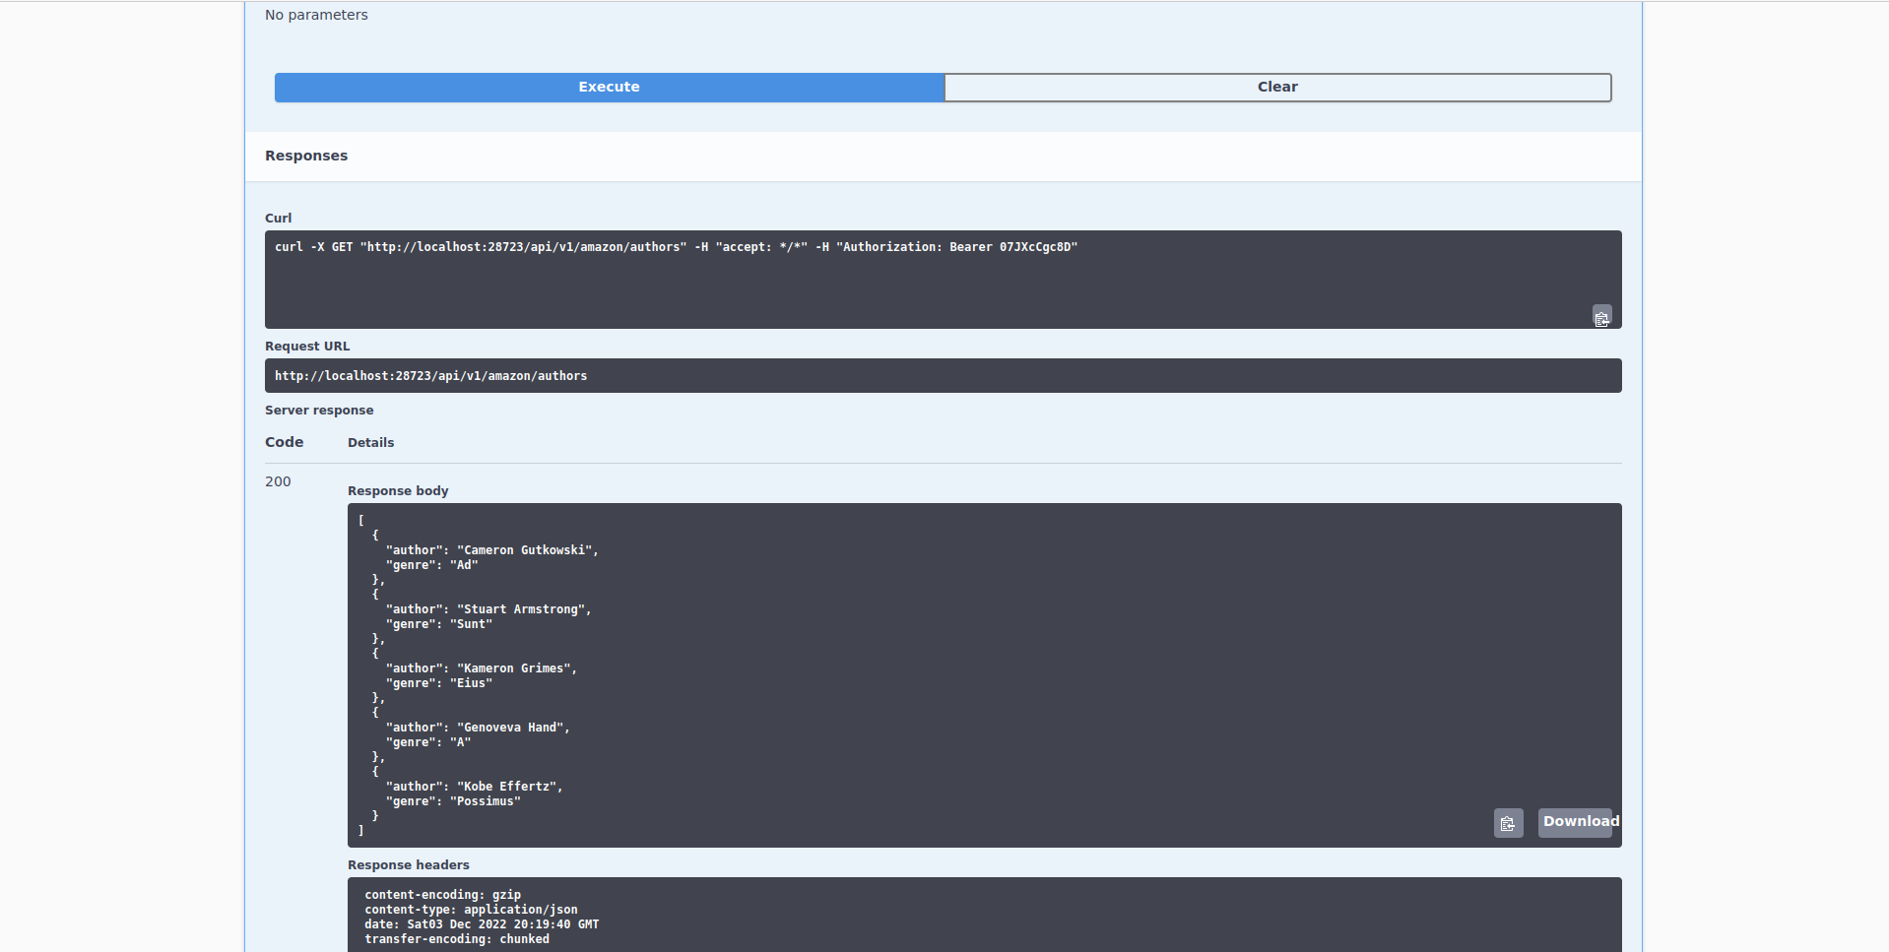Click the Response headers label
The image size is (1889, 952).
(x=408, y=864)
